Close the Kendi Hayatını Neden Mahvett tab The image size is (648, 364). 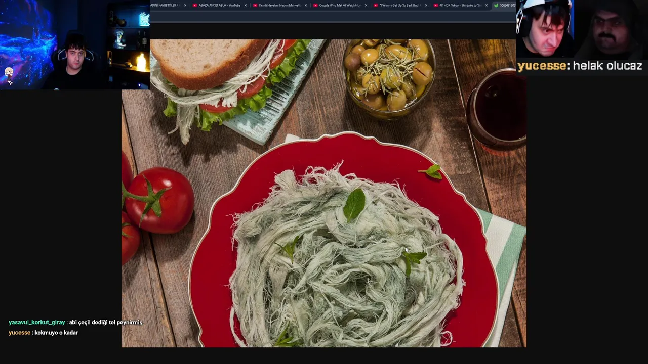point(306,5)
